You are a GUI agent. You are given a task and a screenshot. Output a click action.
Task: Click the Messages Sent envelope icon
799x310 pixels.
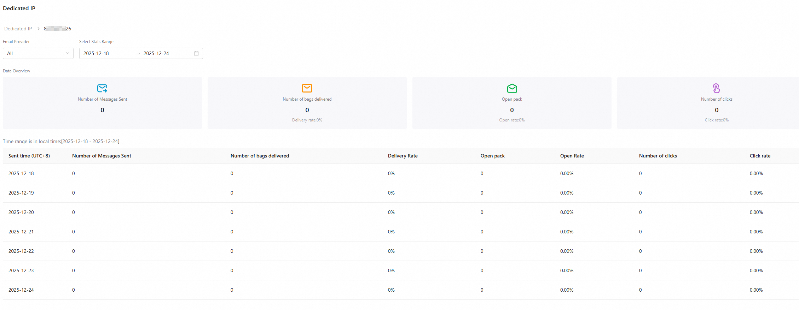click(102, 88)
